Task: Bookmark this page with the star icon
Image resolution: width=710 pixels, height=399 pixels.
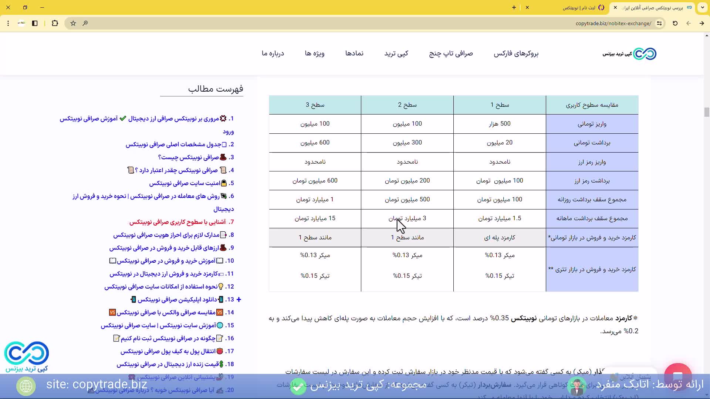Action: click(73, 23)
